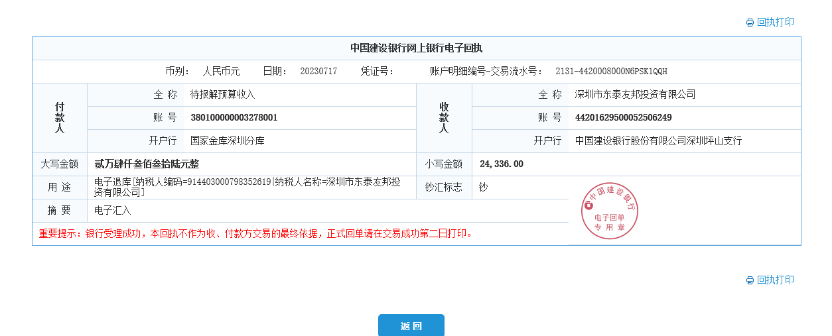Click numeric amount 24,336.00
This screenshot has height=336, width=832.
coord(502,164)
